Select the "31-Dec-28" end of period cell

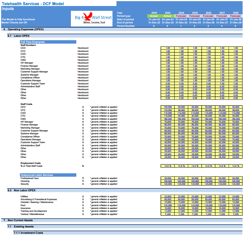click(236, 23)
